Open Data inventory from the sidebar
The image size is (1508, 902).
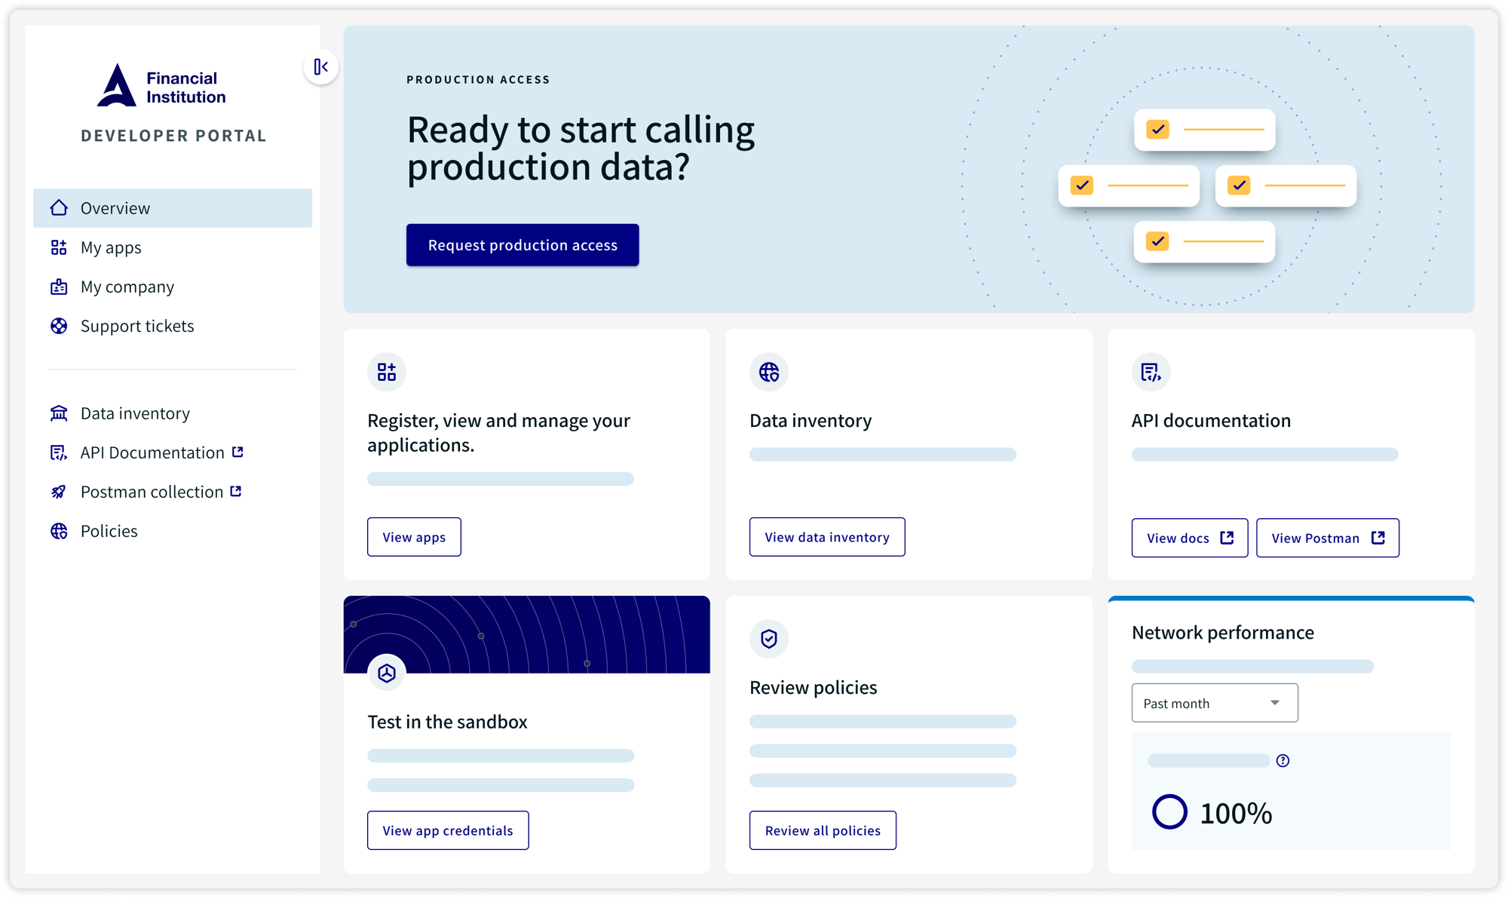coord(173,413)
